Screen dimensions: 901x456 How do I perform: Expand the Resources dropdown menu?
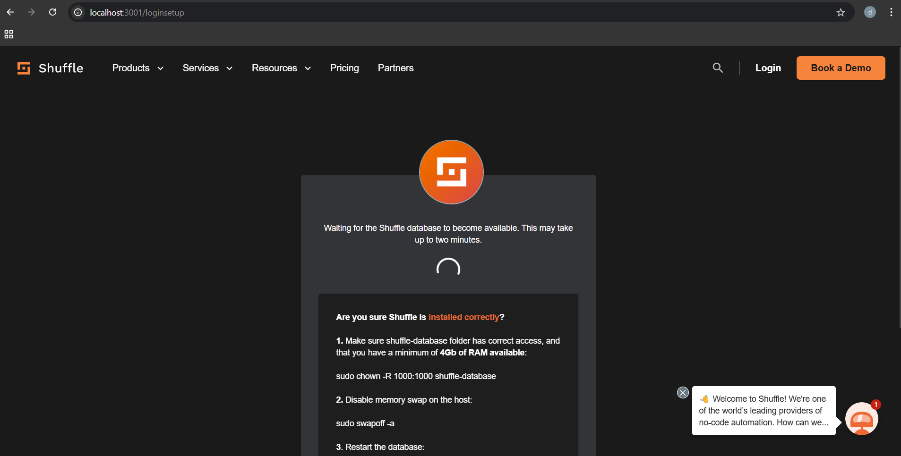[281, 68]
